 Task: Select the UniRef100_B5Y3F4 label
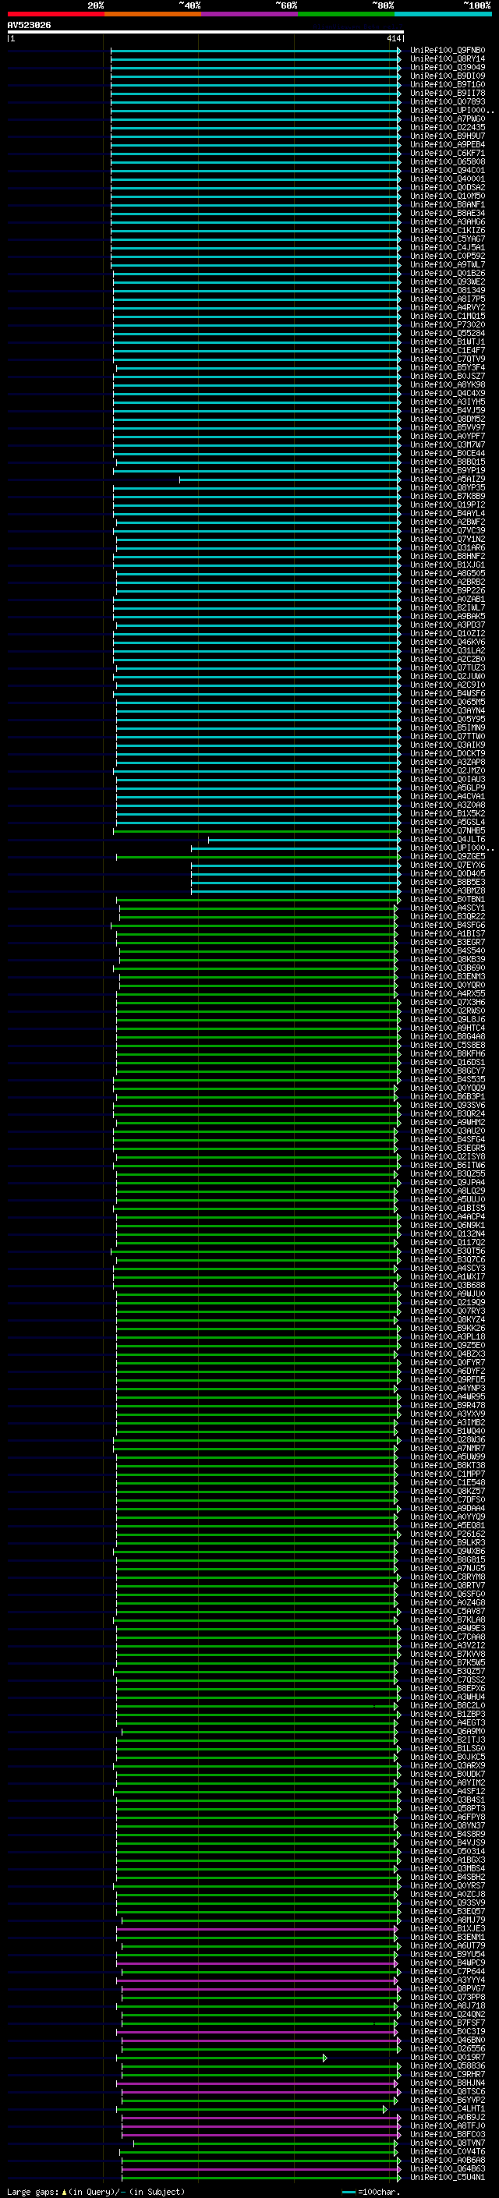pyautogui.click(x=447, y=368)
